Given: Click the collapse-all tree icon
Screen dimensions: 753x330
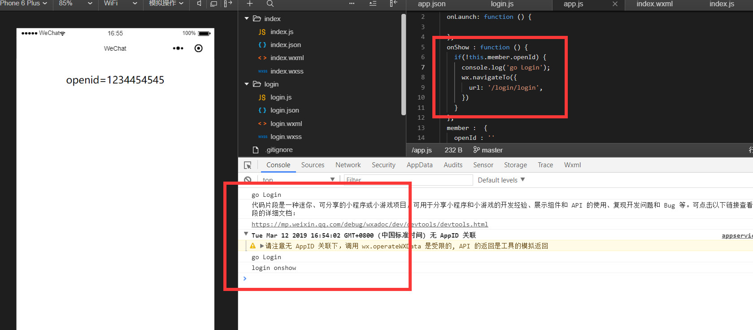Looking at the screenshot, I should pyautogui.click(x=373, y=4).
